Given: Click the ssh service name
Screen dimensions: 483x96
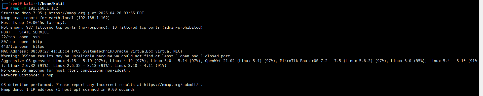Looking at the screenshot, I should (x=36, y=37).
